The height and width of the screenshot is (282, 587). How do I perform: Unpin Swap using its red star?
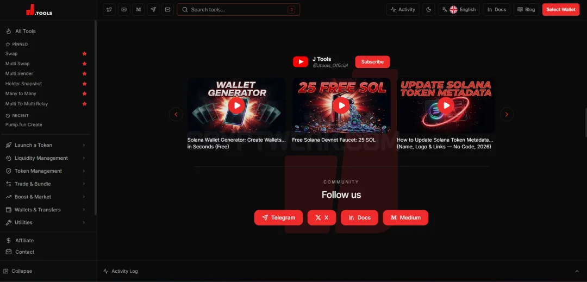pos(85,53)
